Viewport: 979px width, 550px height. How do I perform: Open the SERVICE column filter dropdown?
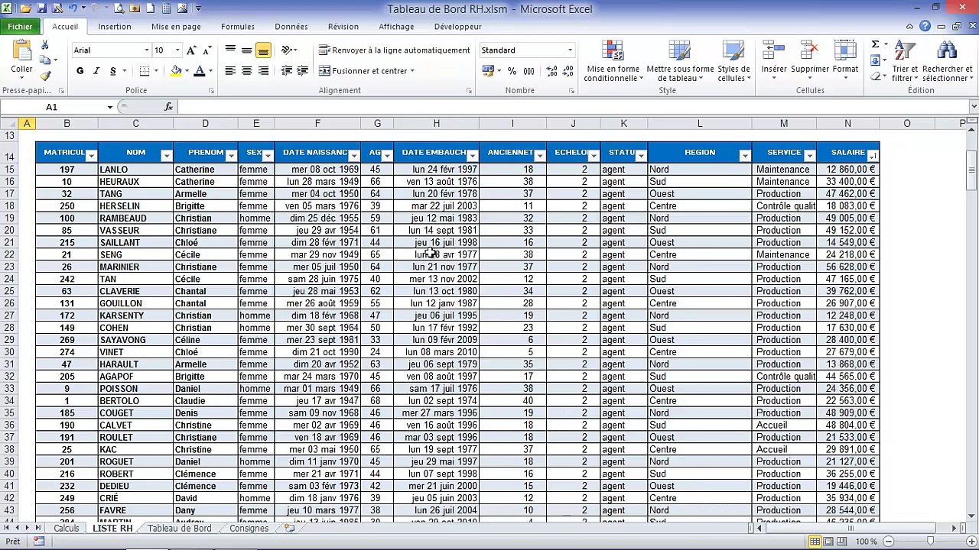click(x=810, y=156)
